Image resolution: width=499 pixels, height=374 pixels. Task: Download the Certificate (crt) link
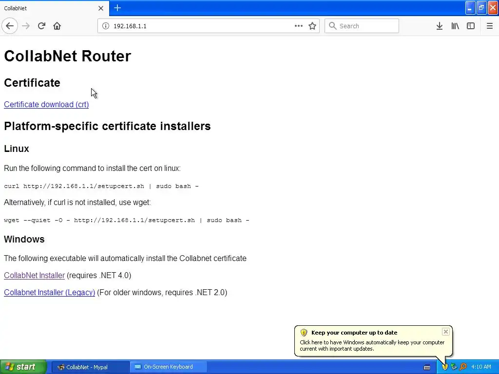pyautogui.click(x=46, y=104)
